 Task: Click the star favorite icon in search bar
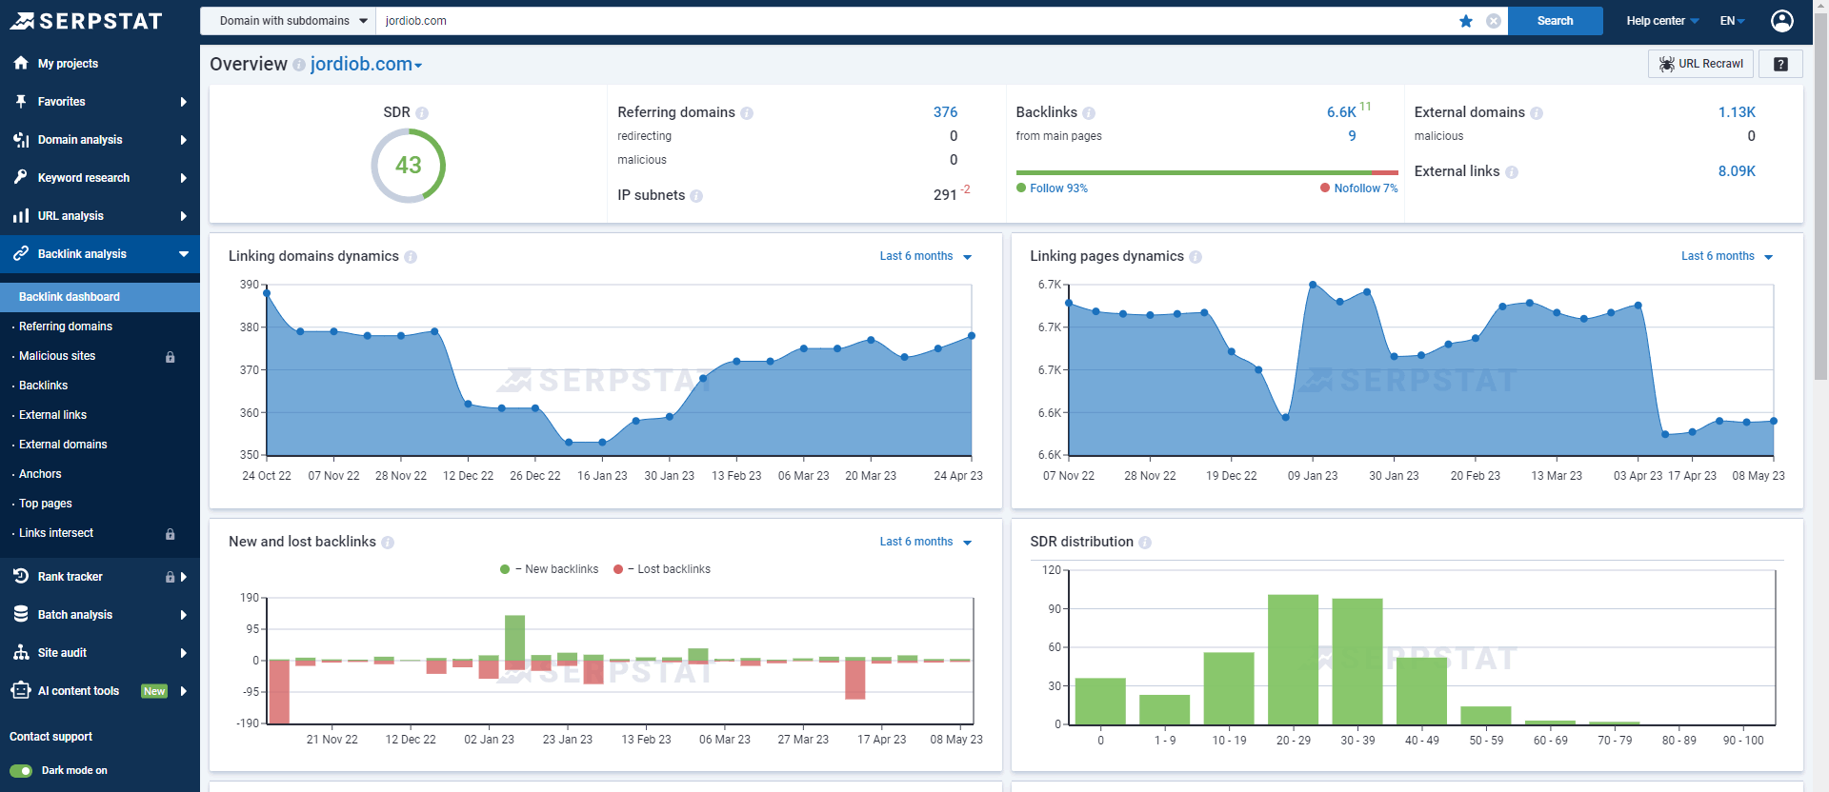(x=1466, y=21)
